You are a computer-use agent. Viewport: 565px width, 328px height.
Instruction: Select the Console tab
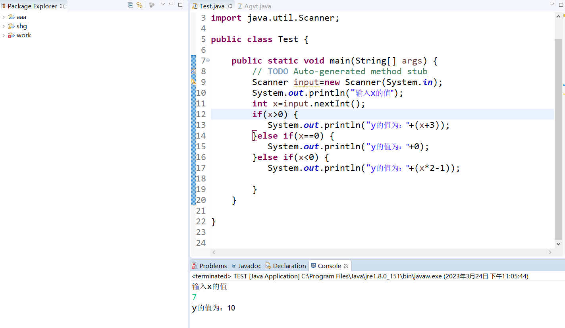pyautogui.click(x=326, y=266)
